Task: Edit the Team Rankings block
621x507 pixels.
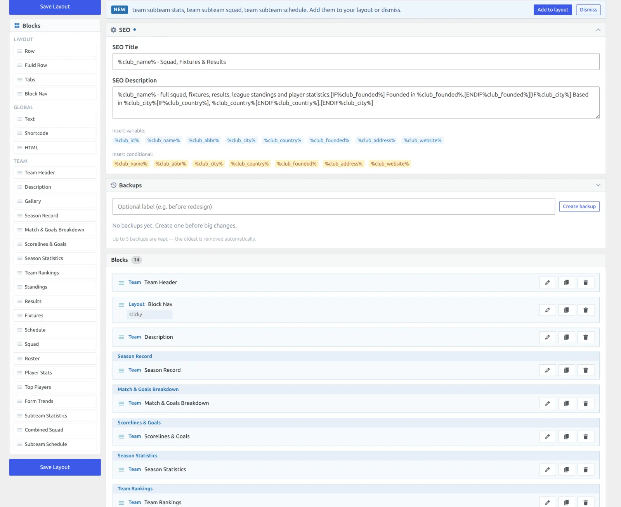Action: coord(547,502)
